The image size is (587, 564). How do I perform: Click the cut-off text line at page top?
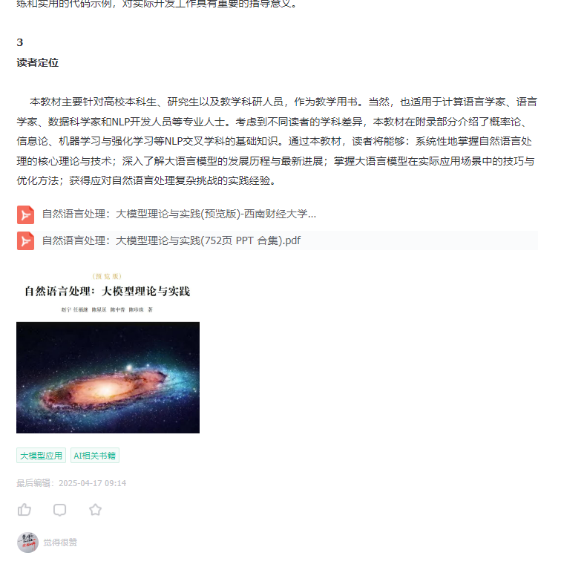(x=157, y=4)
